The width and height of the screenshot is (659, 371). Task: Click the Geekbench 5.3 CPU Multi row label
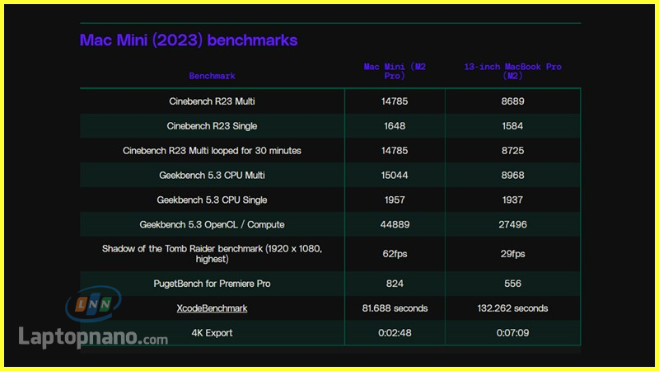coord(212,176)
